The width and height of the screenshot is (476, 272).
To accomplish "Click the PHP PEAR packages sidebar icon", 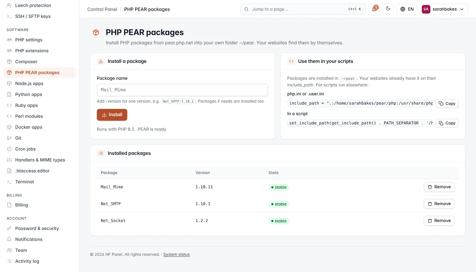I will pyautogui.click(x=9, y=72).
